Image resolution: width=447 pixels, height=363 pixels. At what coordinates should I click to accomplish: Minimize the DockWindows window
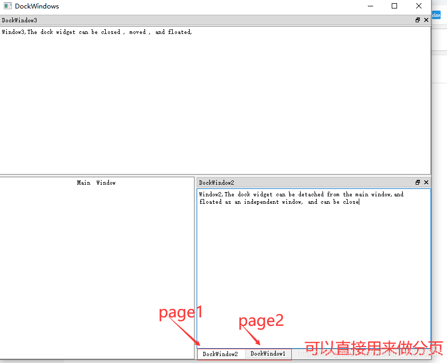pyautogui.click(x=370, y=6)
